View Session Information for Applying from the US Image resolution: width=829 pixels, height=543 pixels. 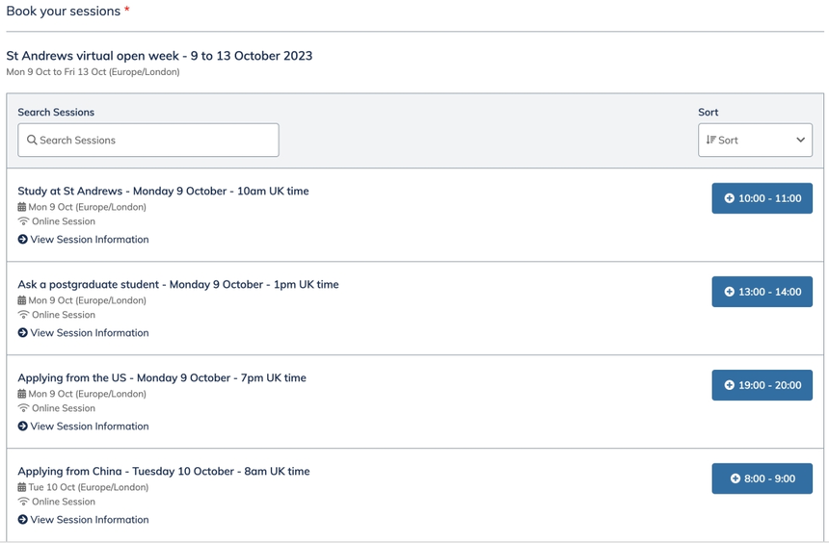(89, 427)
